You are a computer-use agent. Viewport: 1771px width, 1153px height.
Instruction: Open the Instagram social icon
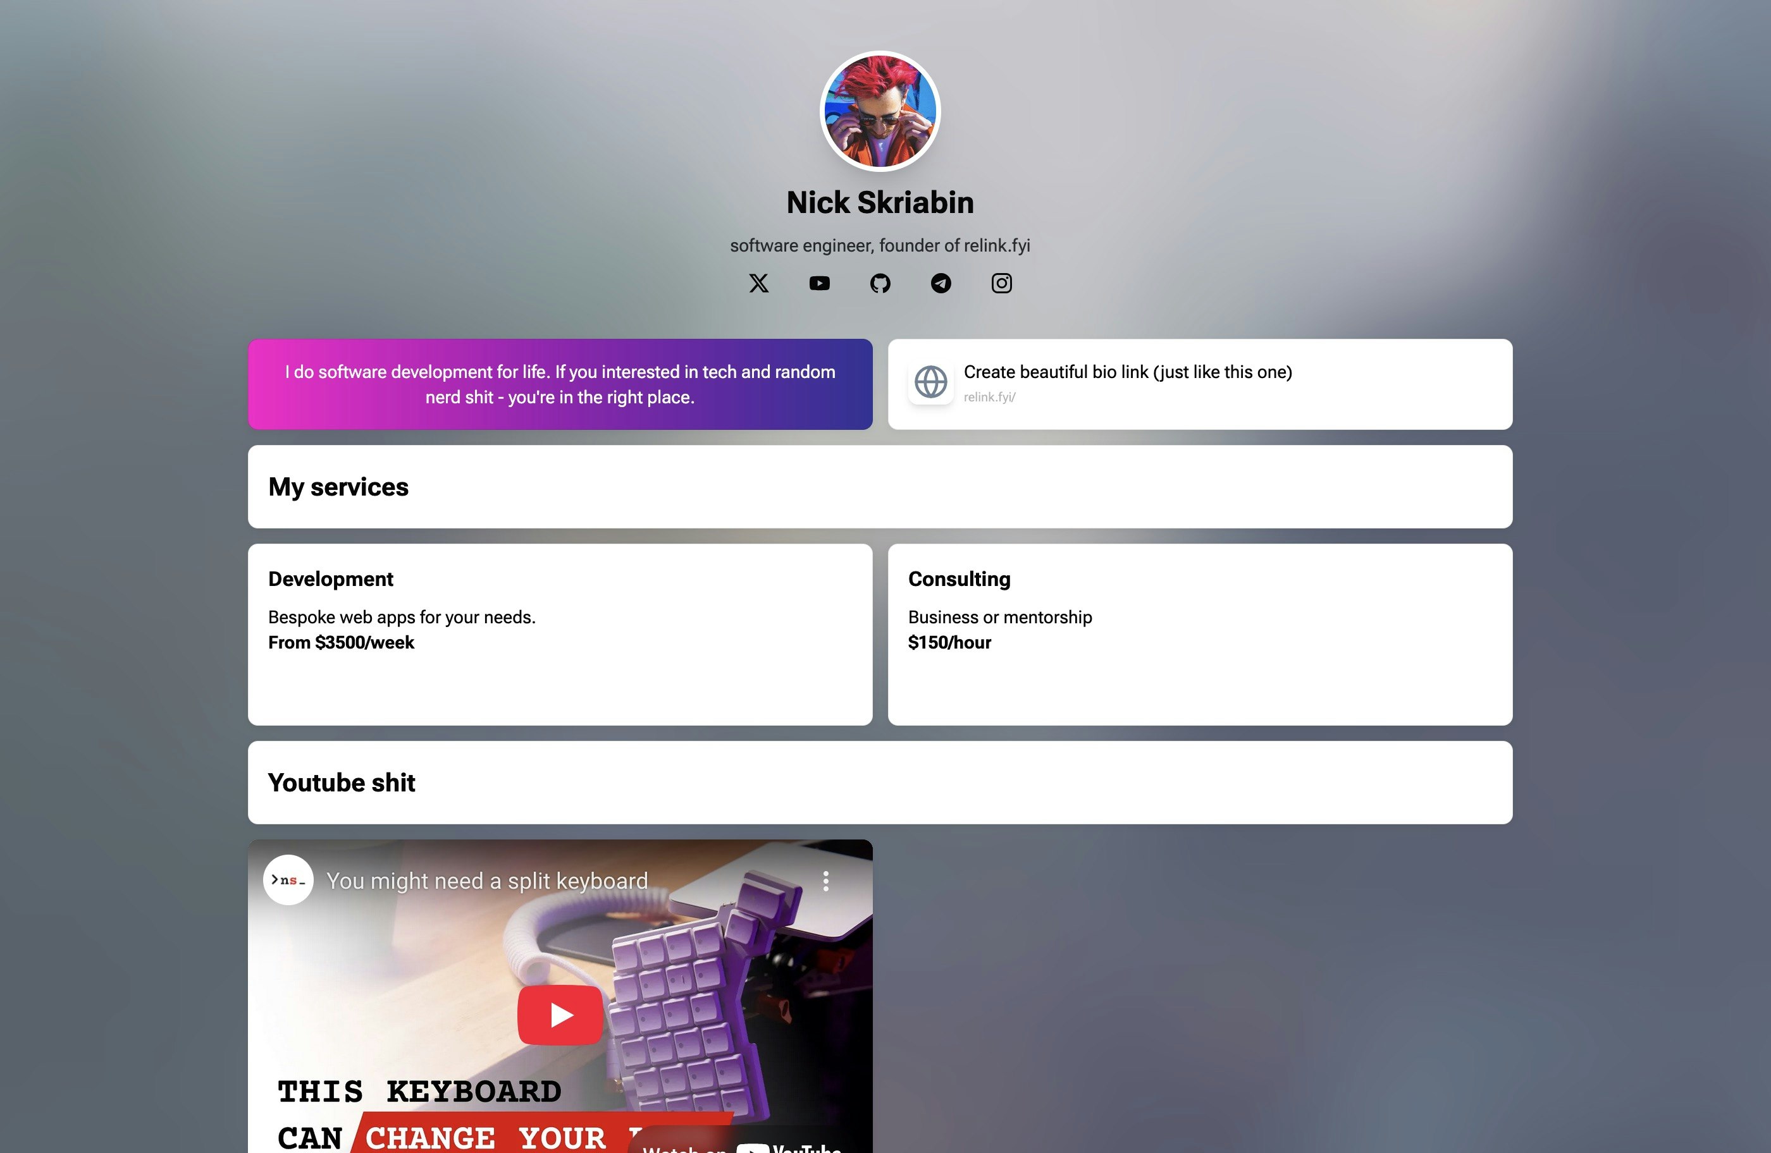click(1002, 283)
